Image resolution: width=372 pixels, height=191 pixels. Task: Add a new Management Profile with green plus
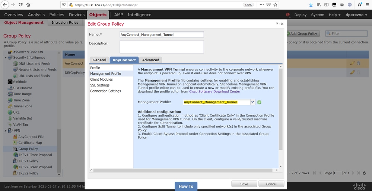pos(259,102)
